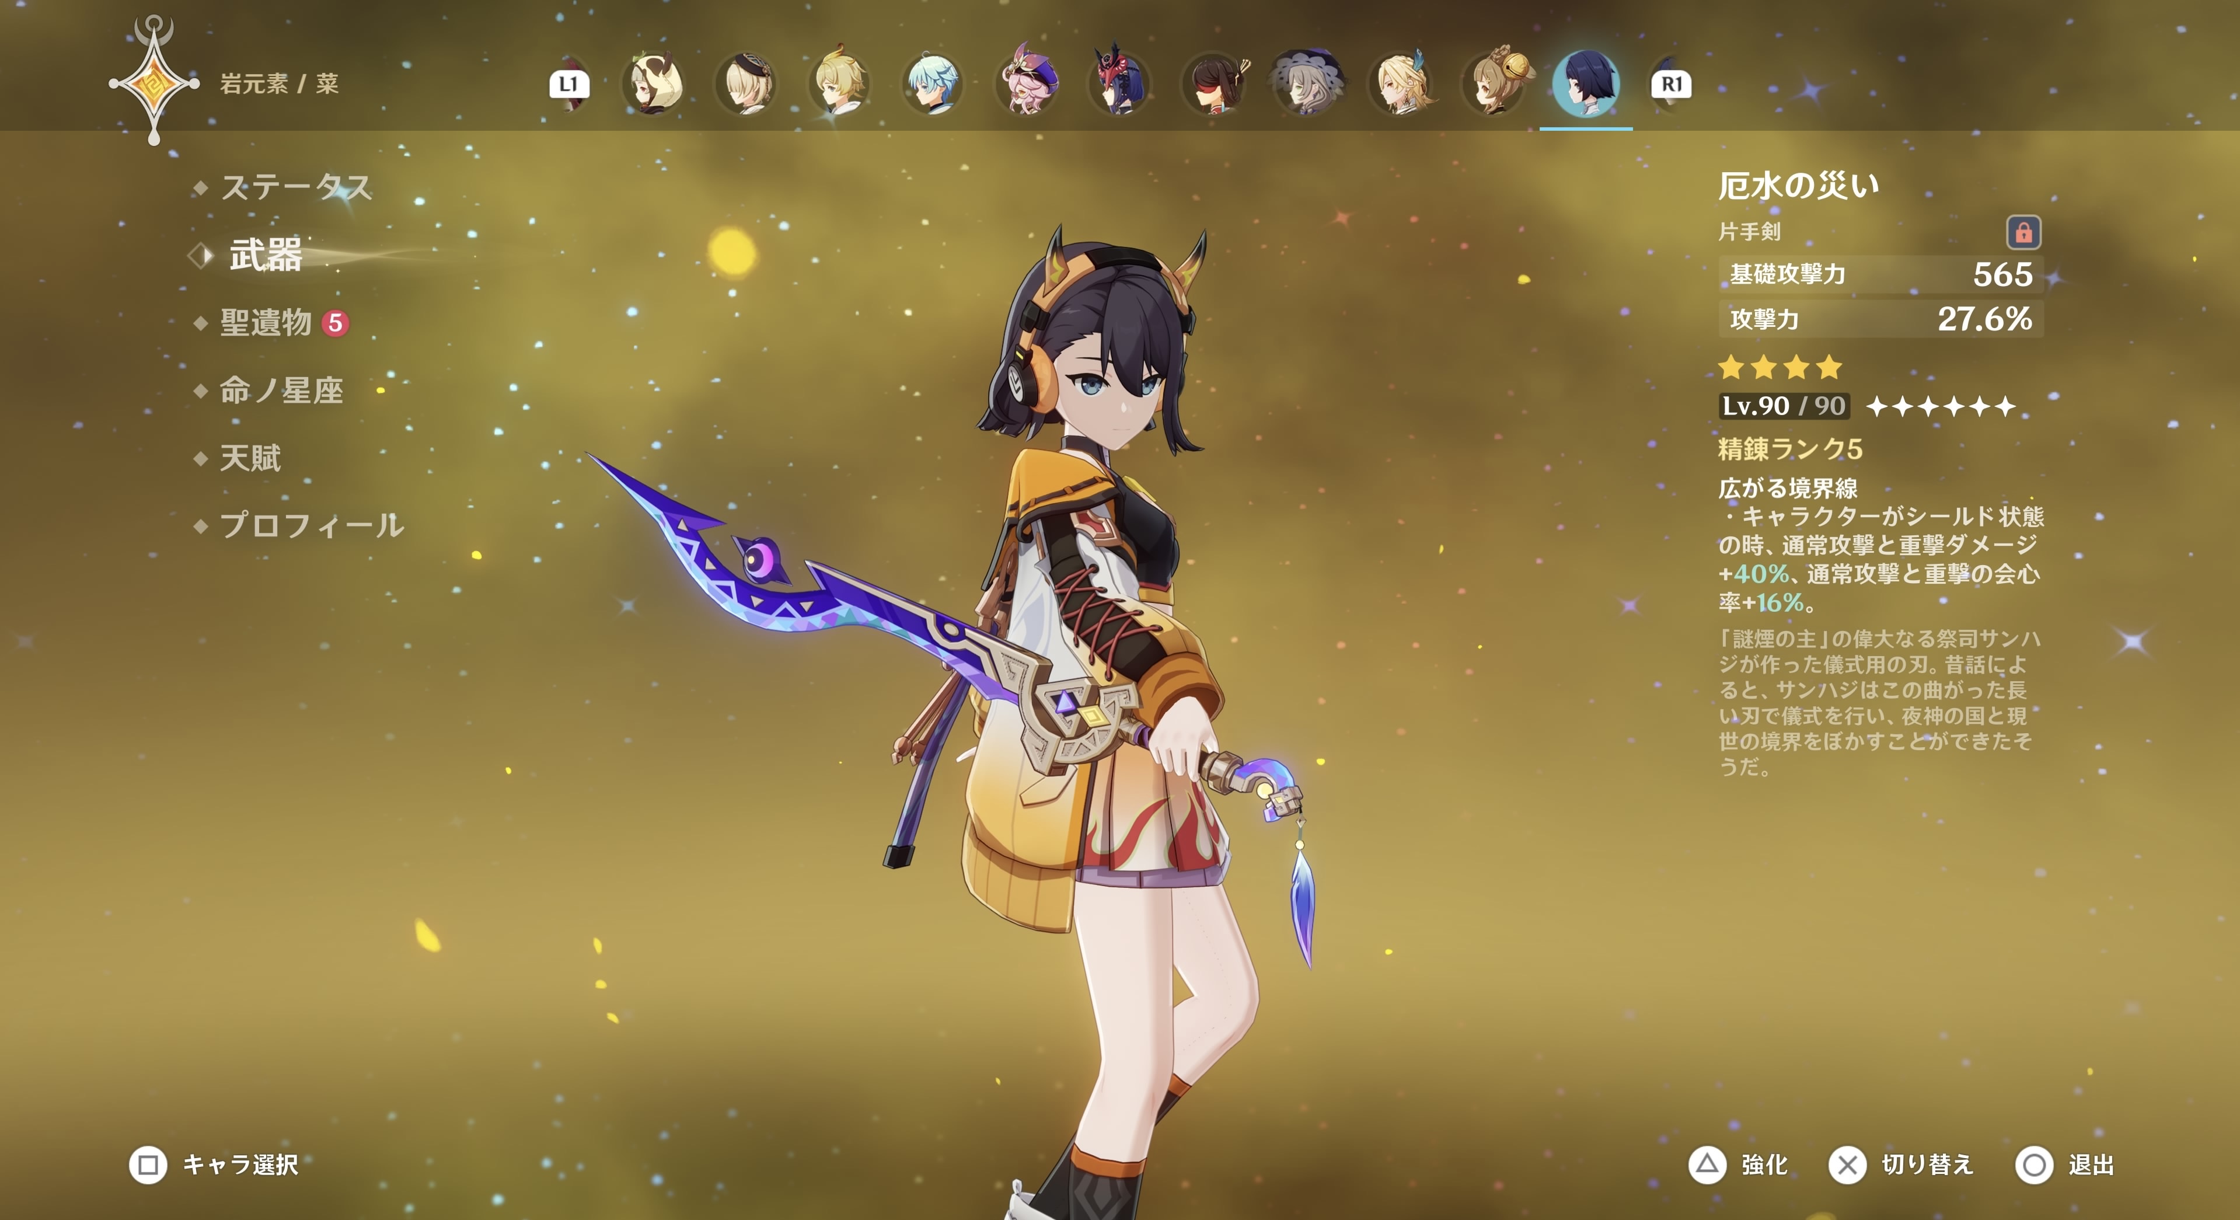Toggle the weapon lock icon
2240x1220 pixels.
coord(2023,232)
